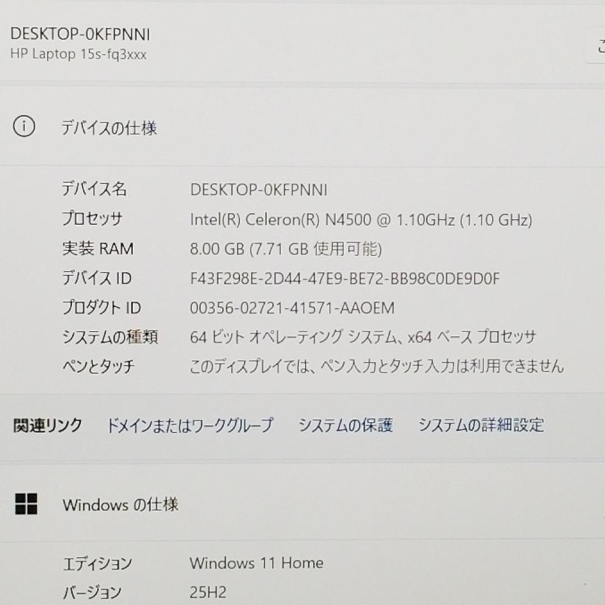Open the ドメインまたはワークグループ link

pos(190,425)
